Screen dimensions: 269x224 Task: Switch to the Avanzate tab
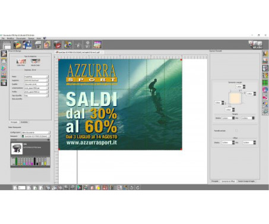24,122
